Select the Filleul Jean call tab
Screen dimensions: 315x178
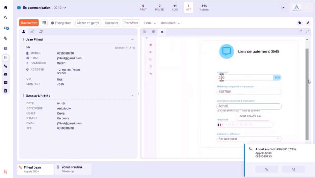(35, 169)
